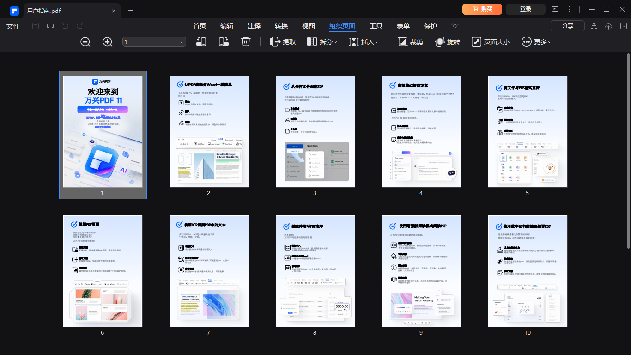Click the orange 购买 button
Viewport: 631px width, 355px height.
(482, 9)
